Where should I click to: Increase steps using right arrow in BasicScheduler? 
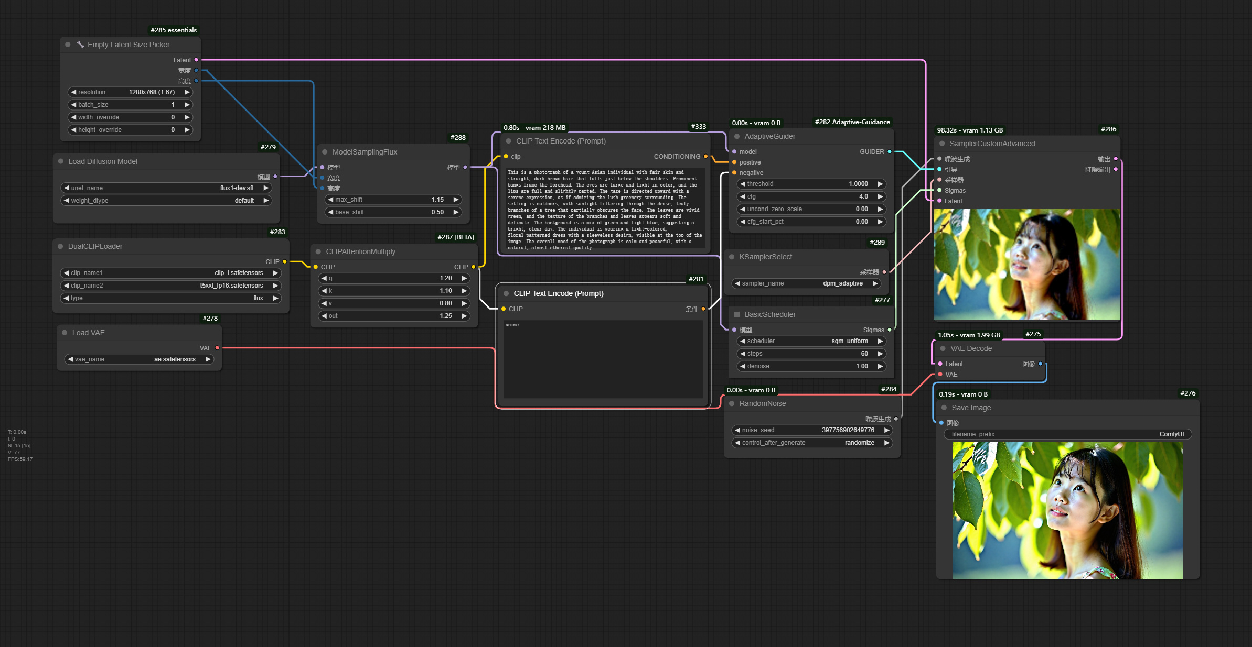(880, 354)
